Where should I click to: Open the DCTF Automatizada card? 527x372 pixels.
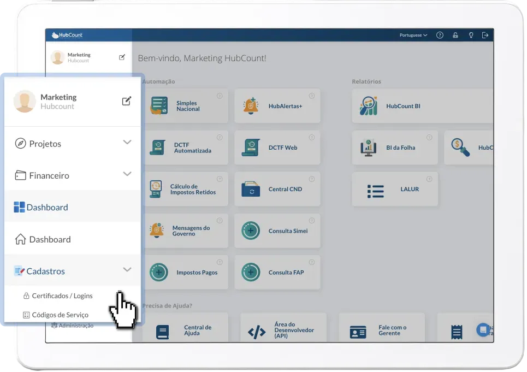click(187, 147)
